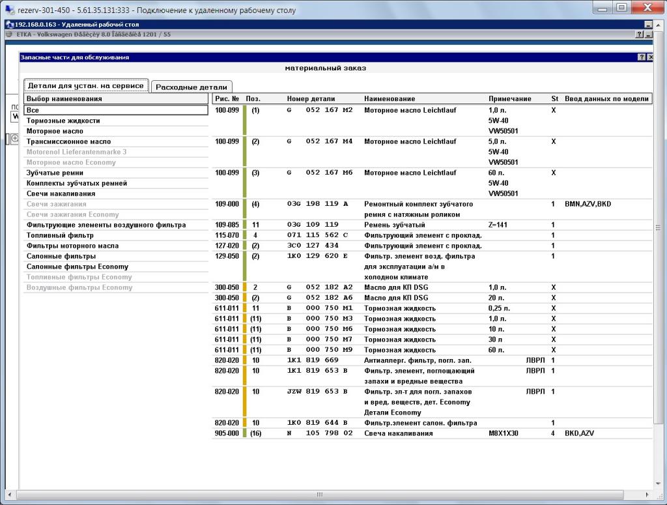Expand the plus node behind the dialog's left edge

point(14,139)
